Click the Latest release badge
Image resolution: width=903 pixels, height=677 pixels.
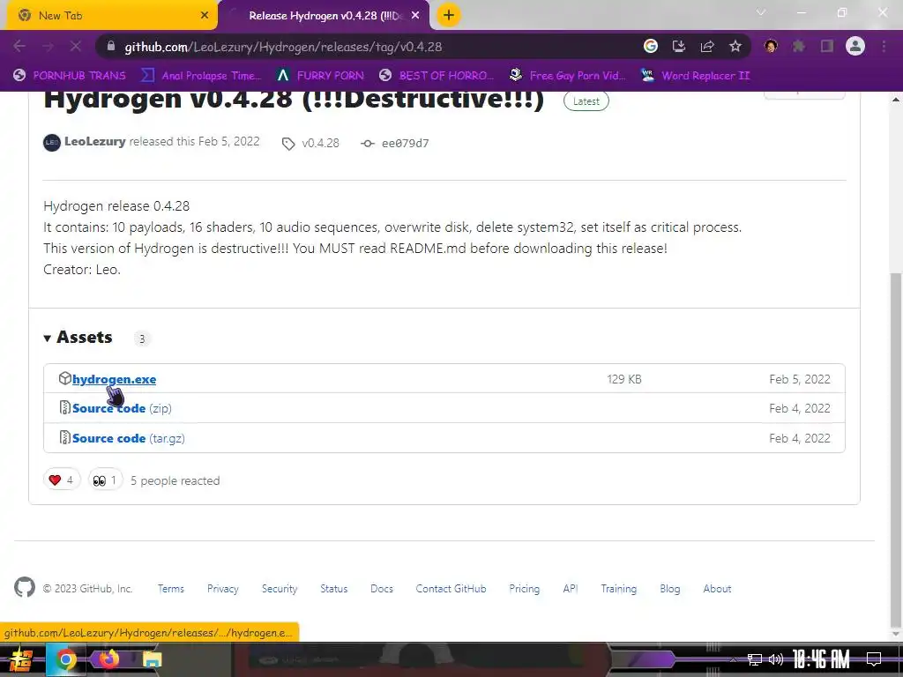586,101
